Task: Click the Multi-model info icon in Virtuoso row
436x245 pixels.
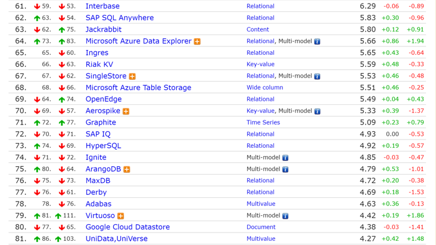Action: point(285,216)
